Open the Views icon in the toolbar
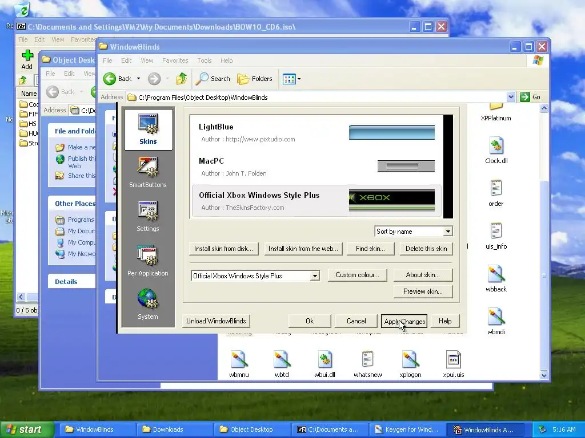 [x=289, y=79]
